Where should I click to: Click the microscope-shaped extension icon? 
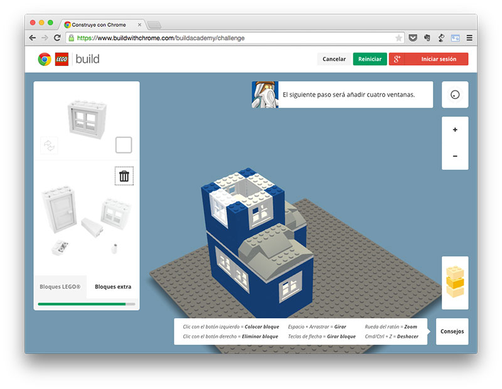click(x=441, y=38)
